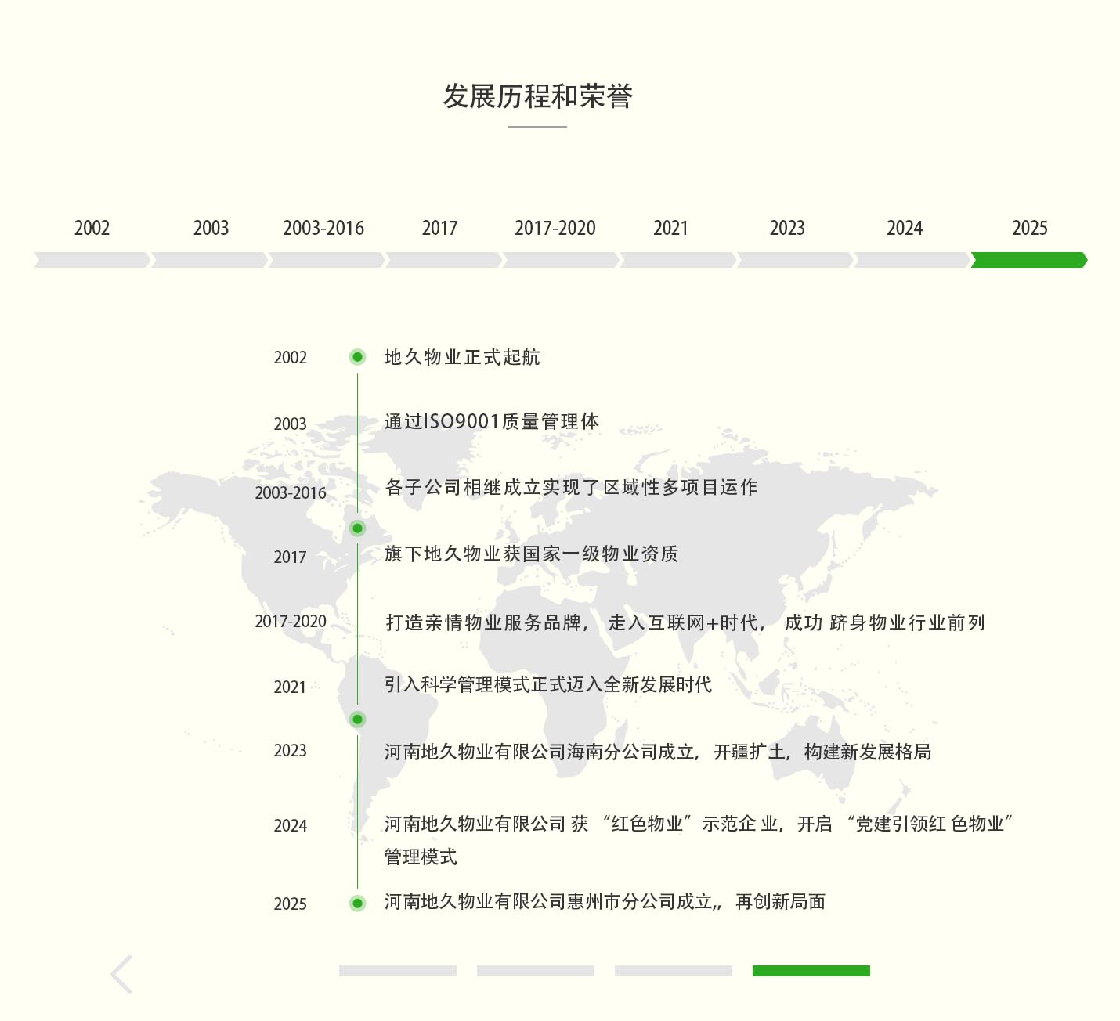The height and width of the screenshot is (1021, 1120).
Task: Click the 2021 label beside 引入科学管理模式
Action: [x=290, y=687]
